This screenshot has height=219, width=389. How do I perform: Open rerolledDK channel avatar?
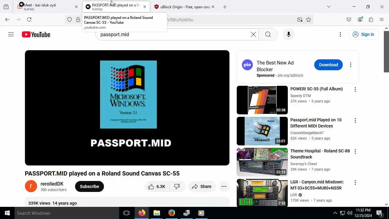pyautogui.click(x=31, y=186)
